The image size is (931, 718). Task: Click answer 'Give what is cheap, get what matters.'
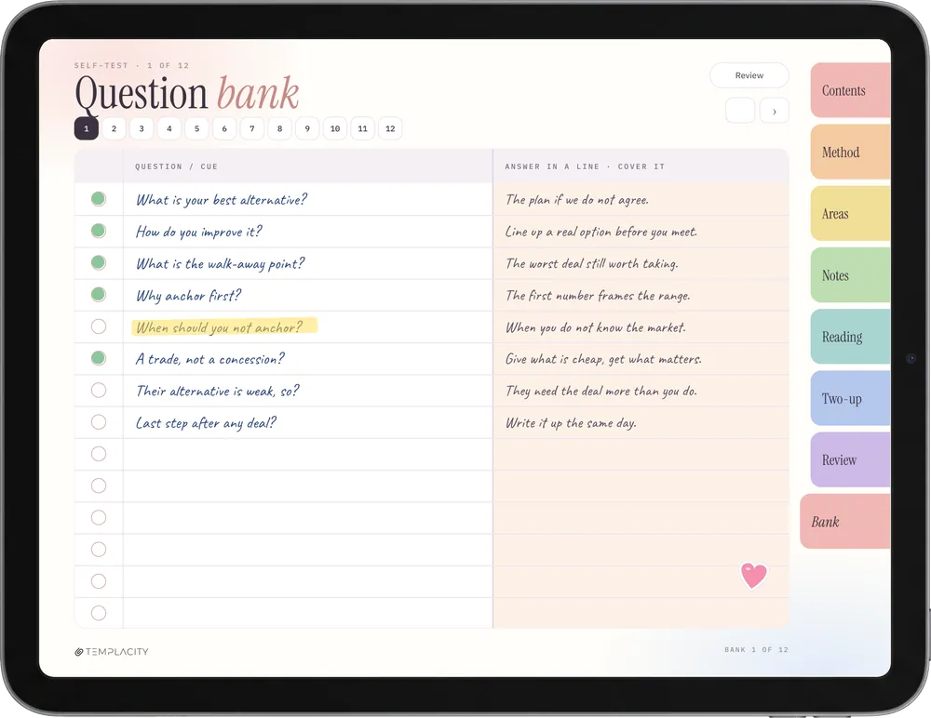point(604,359)
